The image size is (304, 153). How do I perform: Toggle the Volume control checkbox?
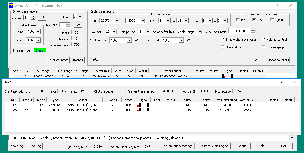point(264,40)
